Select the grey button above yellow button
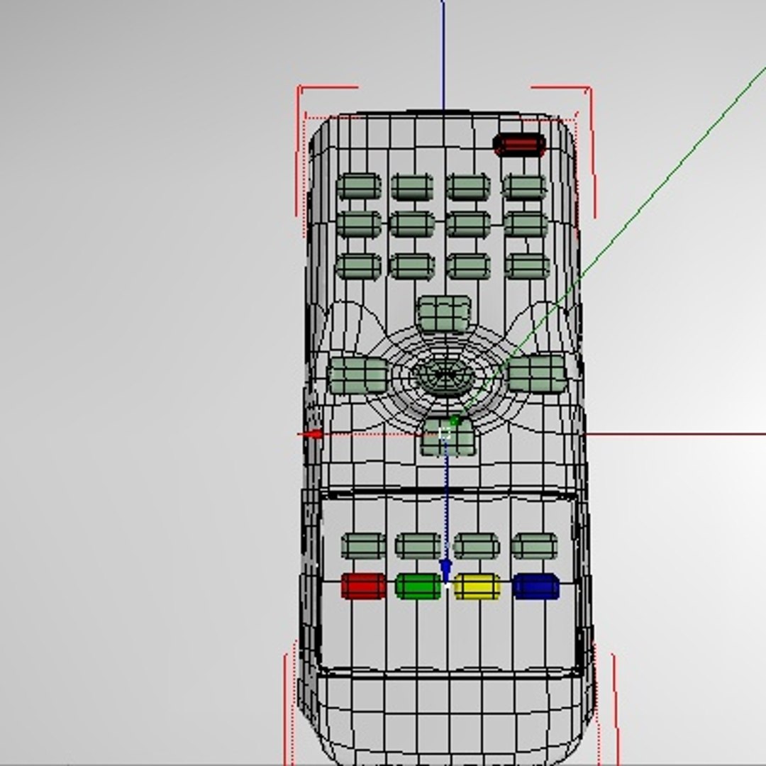The image size is (766, 766). point(477,545)
